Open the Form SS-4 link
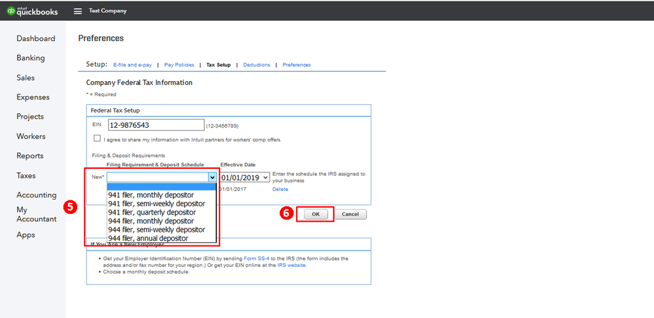654x318 pixels. (x=256, y=258)
